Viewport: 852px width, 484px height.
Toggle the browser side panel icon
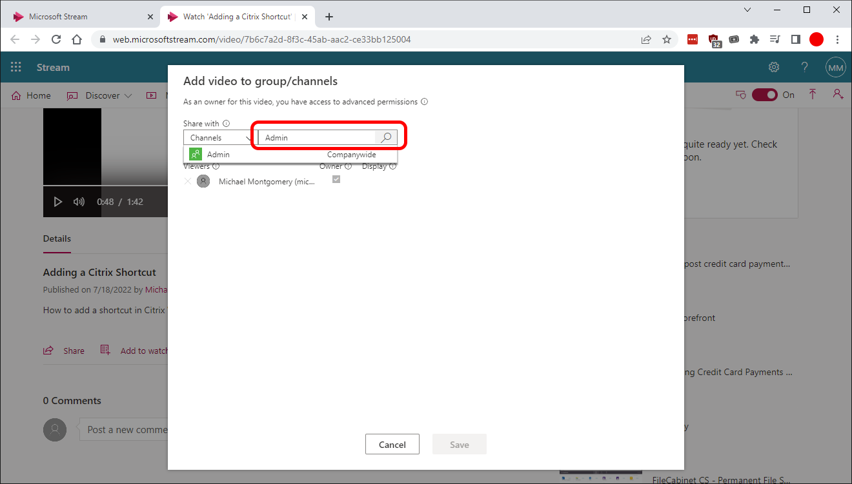coord(796,39)
